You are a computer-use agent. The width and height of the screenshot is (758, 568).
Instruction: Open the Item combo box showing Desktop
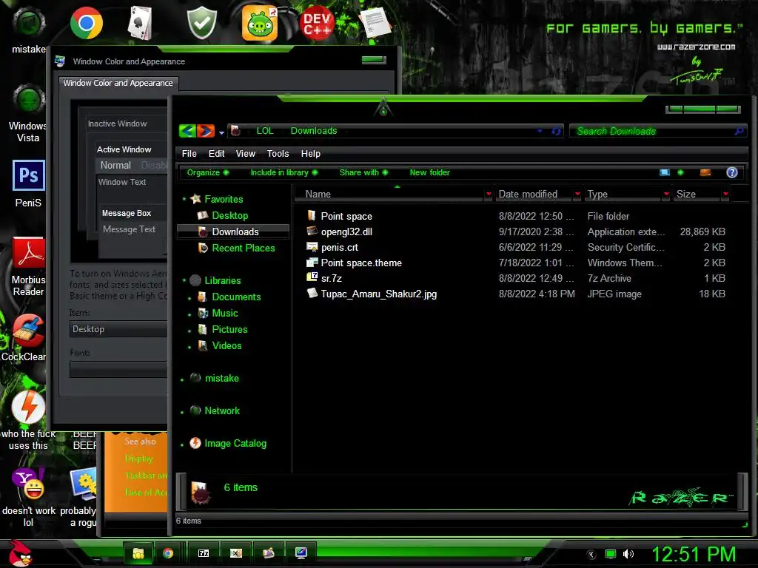click(118, 329)
